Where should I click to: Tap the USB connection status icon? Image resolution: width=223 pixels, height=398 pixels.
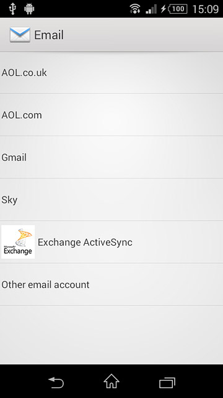tap(12, 9)
